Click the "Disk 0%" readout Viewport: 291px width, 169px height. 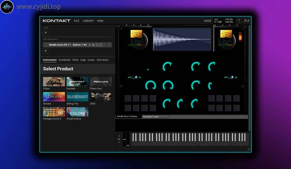pos(229,22)
